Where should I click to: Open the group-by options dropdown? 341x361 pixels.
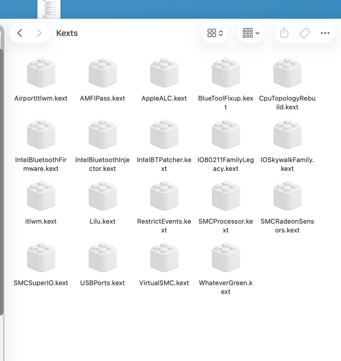tap(250, 33)
